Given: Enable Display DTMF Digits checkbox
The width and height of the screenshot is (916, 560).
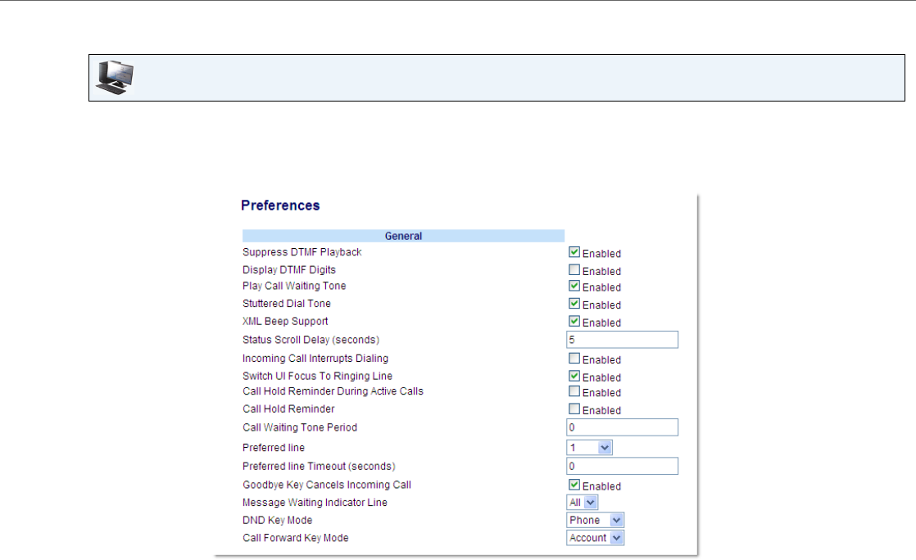Looking at the screenshot, I should (574, 270).
